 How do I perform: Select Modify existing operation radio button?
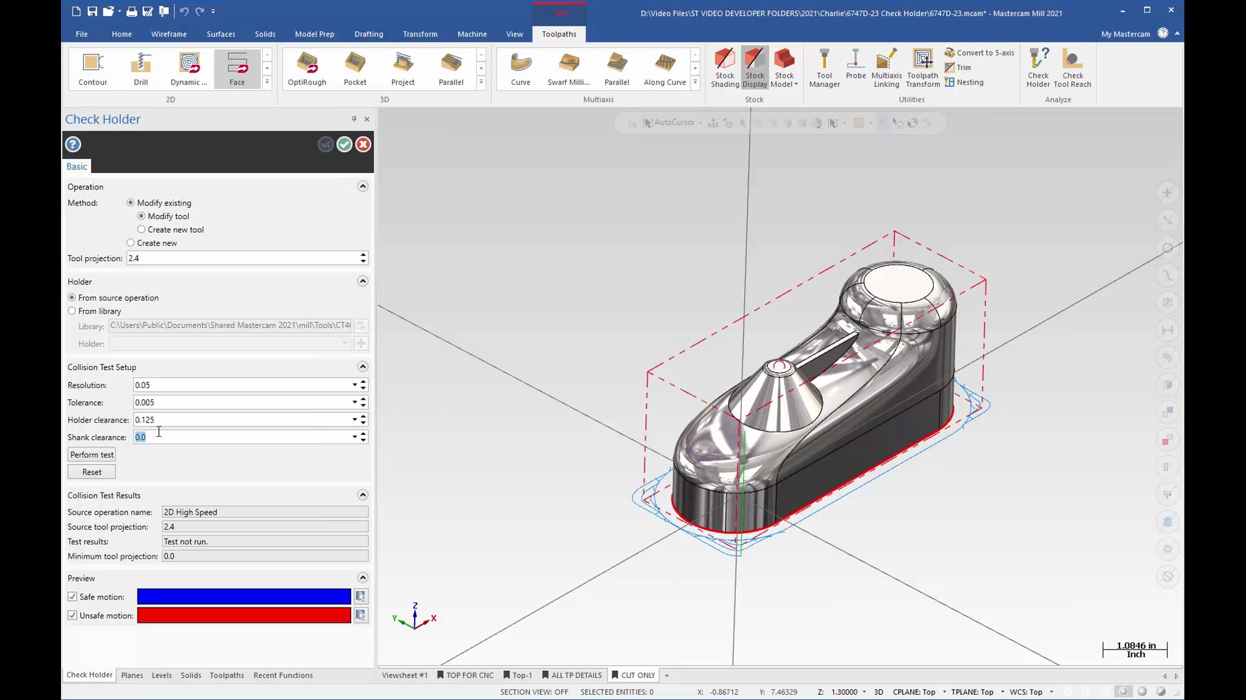(x=130, y=203)
